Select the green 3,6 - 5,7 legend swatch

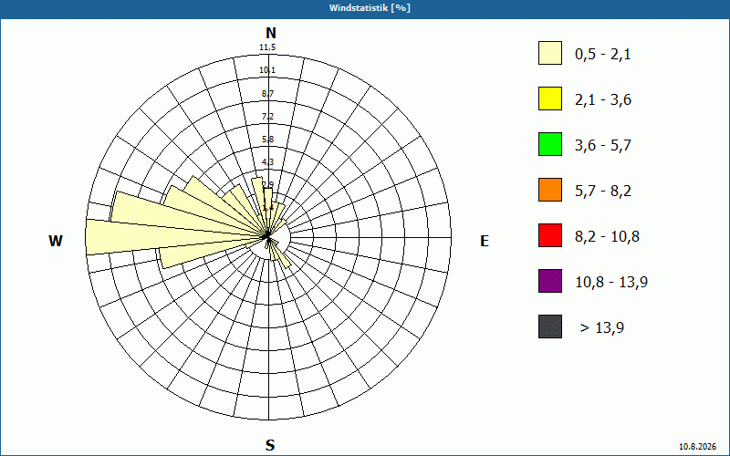[x=550, y=144]
